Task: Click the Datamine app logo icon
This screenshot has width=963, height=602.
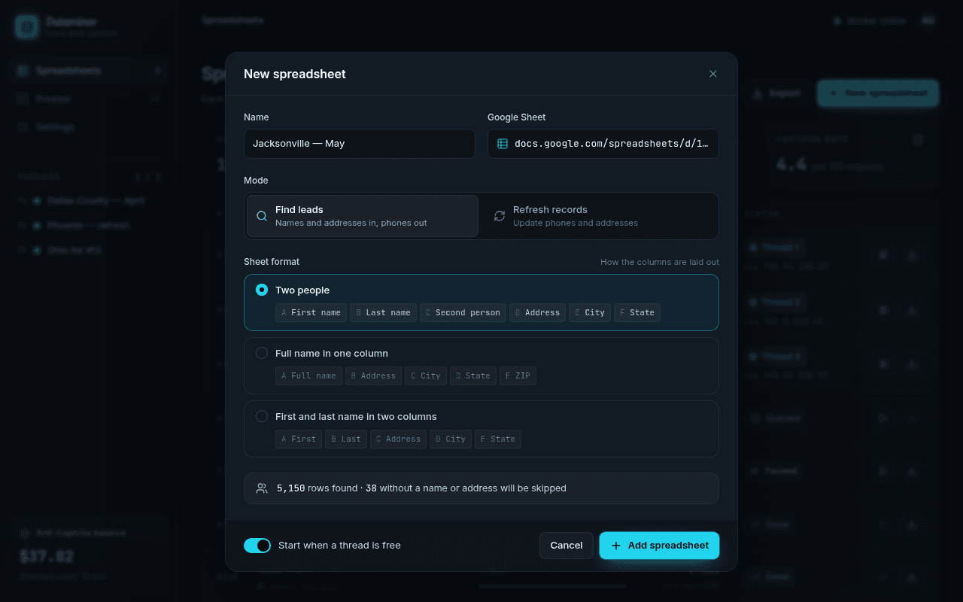Action: coord(27,27)
